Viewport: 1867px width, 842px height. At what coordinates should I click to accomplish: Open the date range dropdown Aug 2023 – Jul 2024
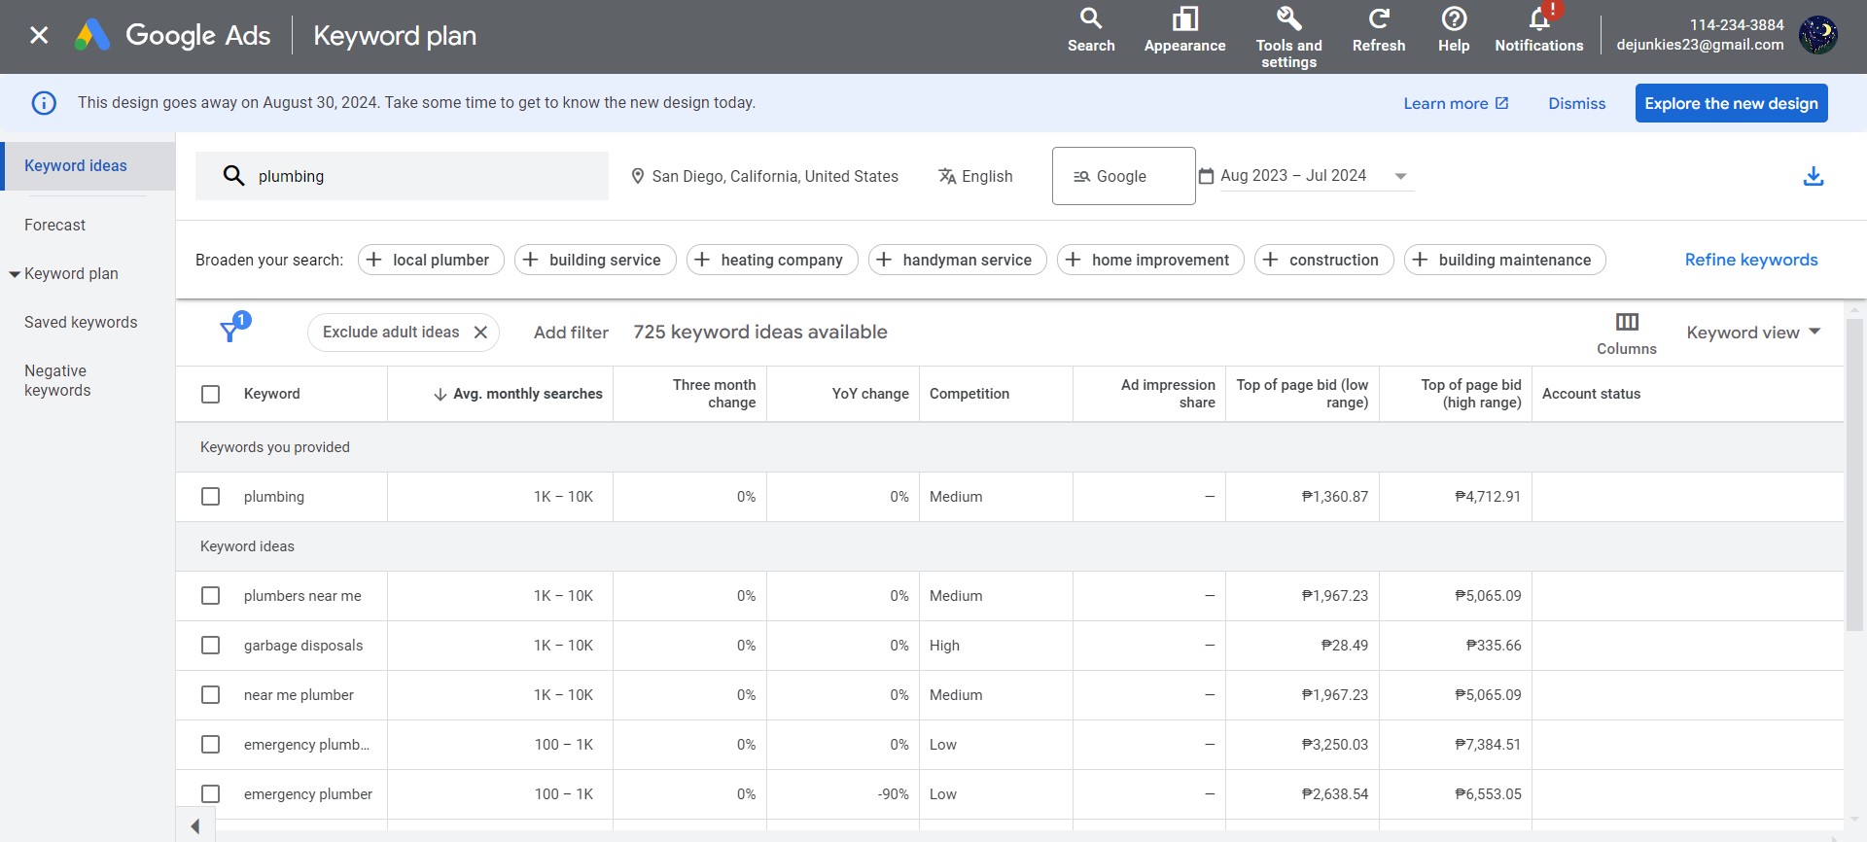(1306, 176)
